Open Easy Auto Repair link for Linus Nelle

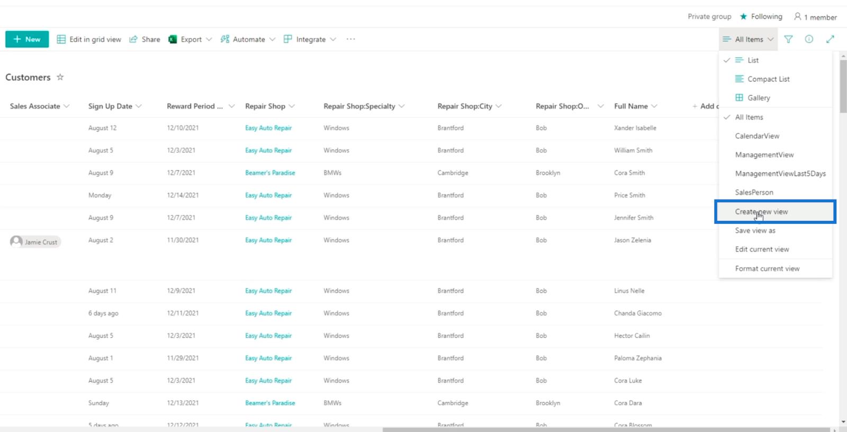tap(268, 291)
